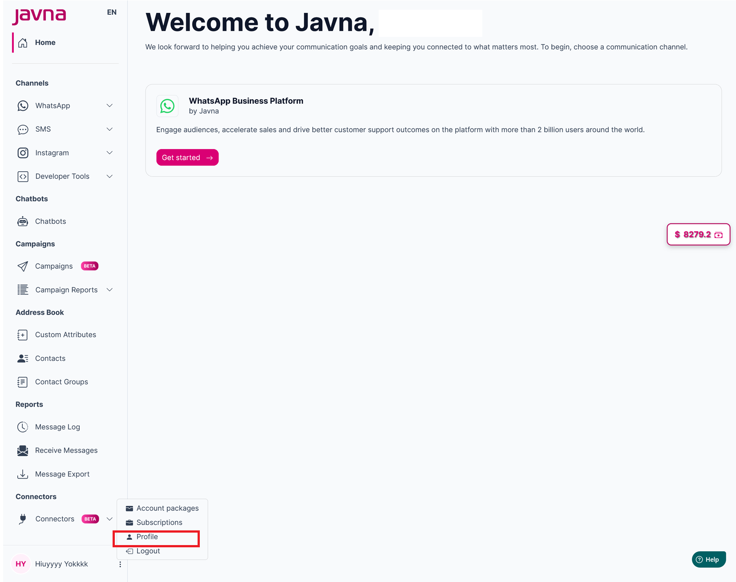736x582 pixels.
Task: Click the wallet icon in balance badge
Action: pos(719,235)
